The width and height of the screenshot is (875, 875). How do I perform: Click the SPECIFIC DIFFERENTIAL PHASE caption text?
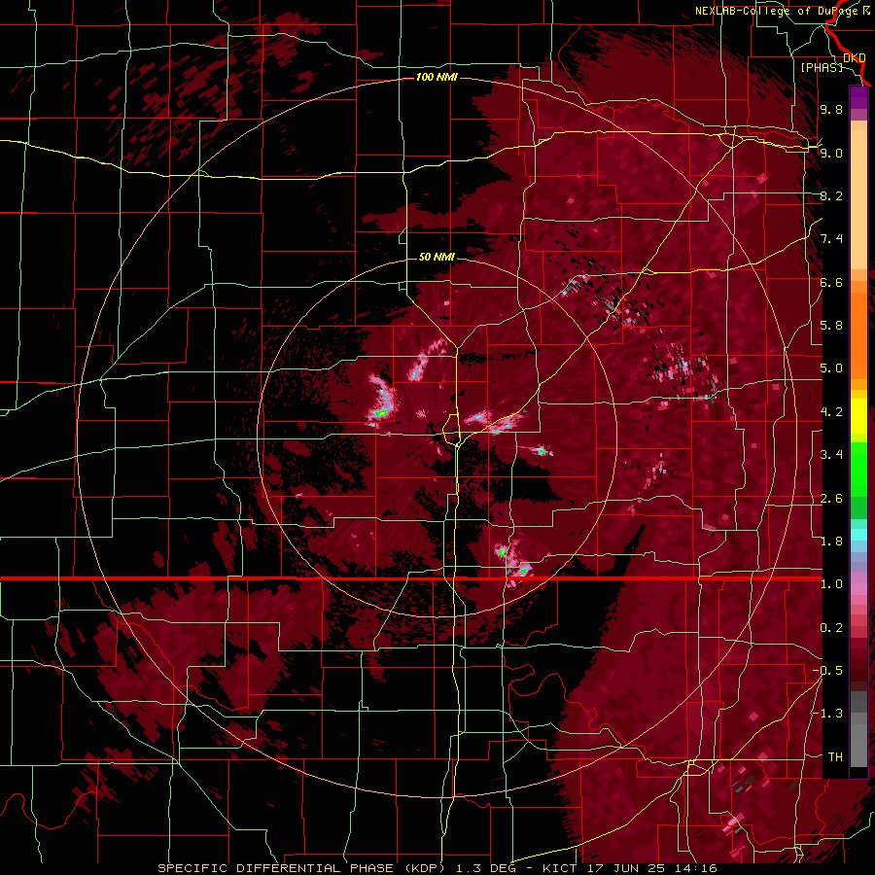click(277, 868)
